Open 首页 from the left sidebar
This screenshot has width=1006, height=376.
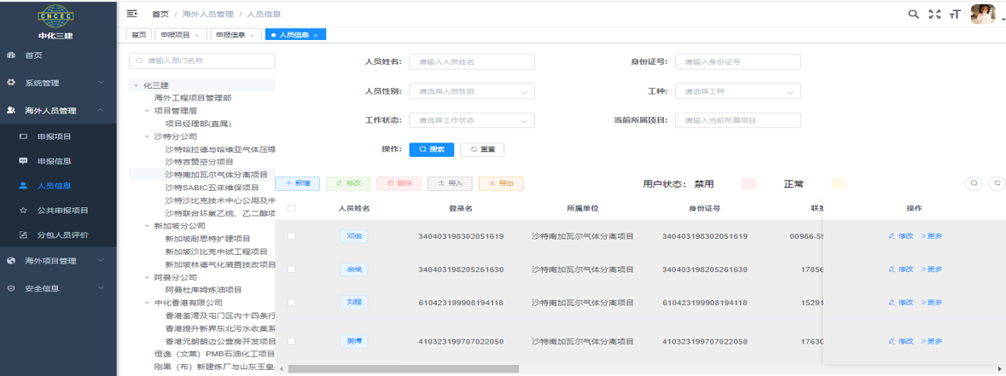point(33,55)
